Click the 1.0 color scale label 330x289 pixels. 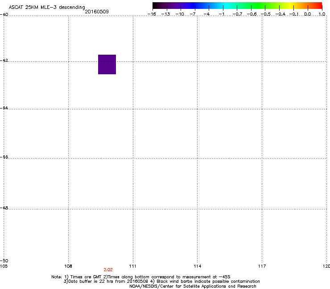point(322,14)
